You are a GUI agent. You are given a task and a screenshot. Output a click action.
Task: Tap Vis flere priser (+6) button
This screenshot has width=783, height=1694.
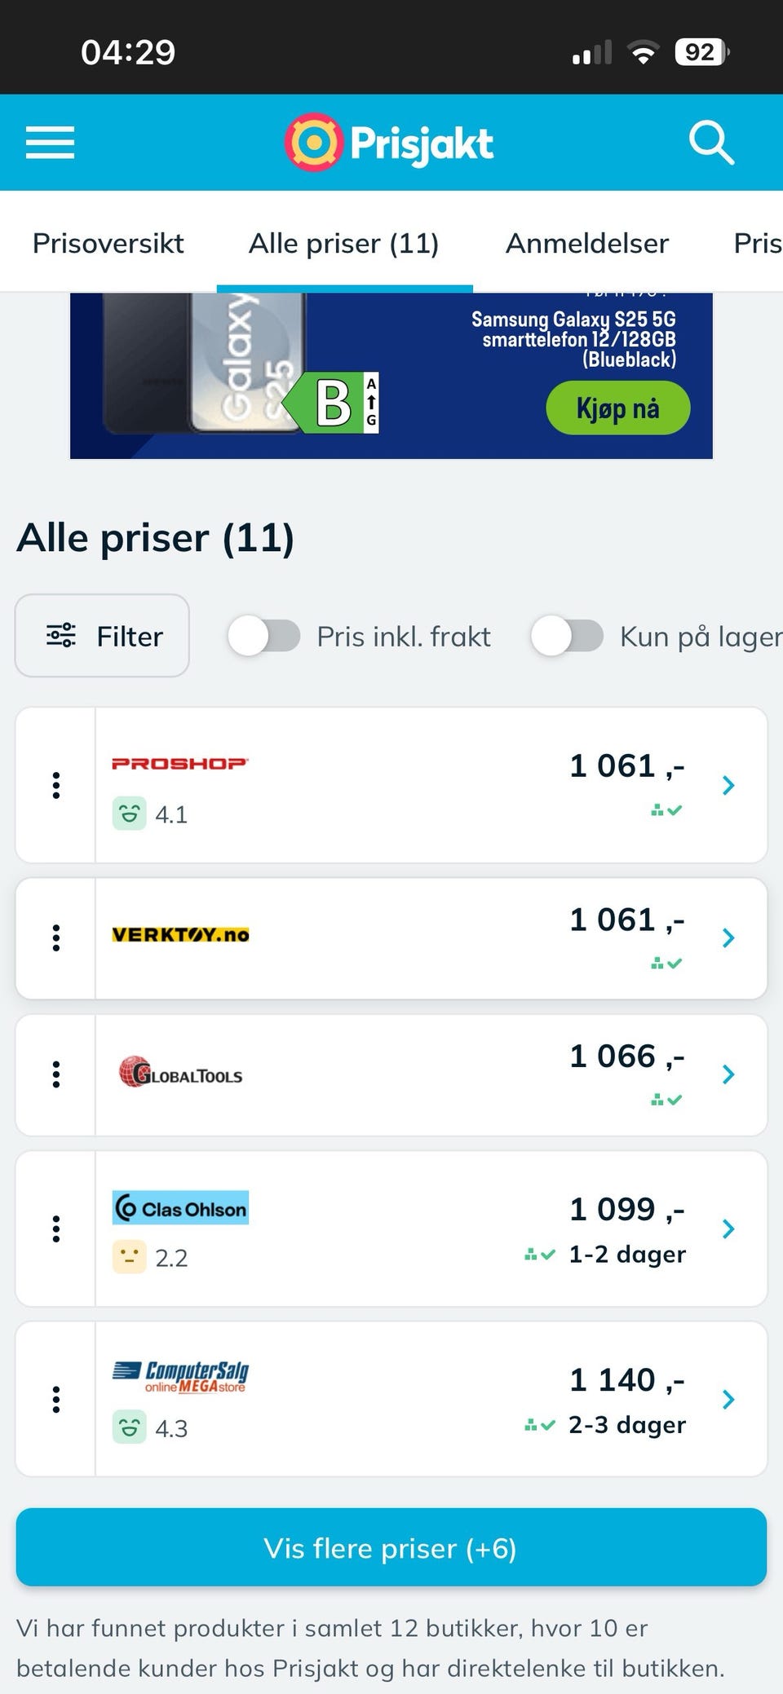[391, 1547]
